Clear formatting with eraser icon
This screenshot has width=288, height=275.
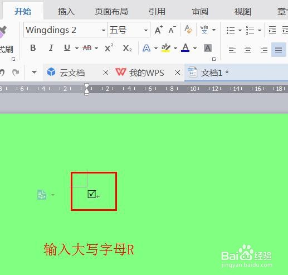click(188, 30)
